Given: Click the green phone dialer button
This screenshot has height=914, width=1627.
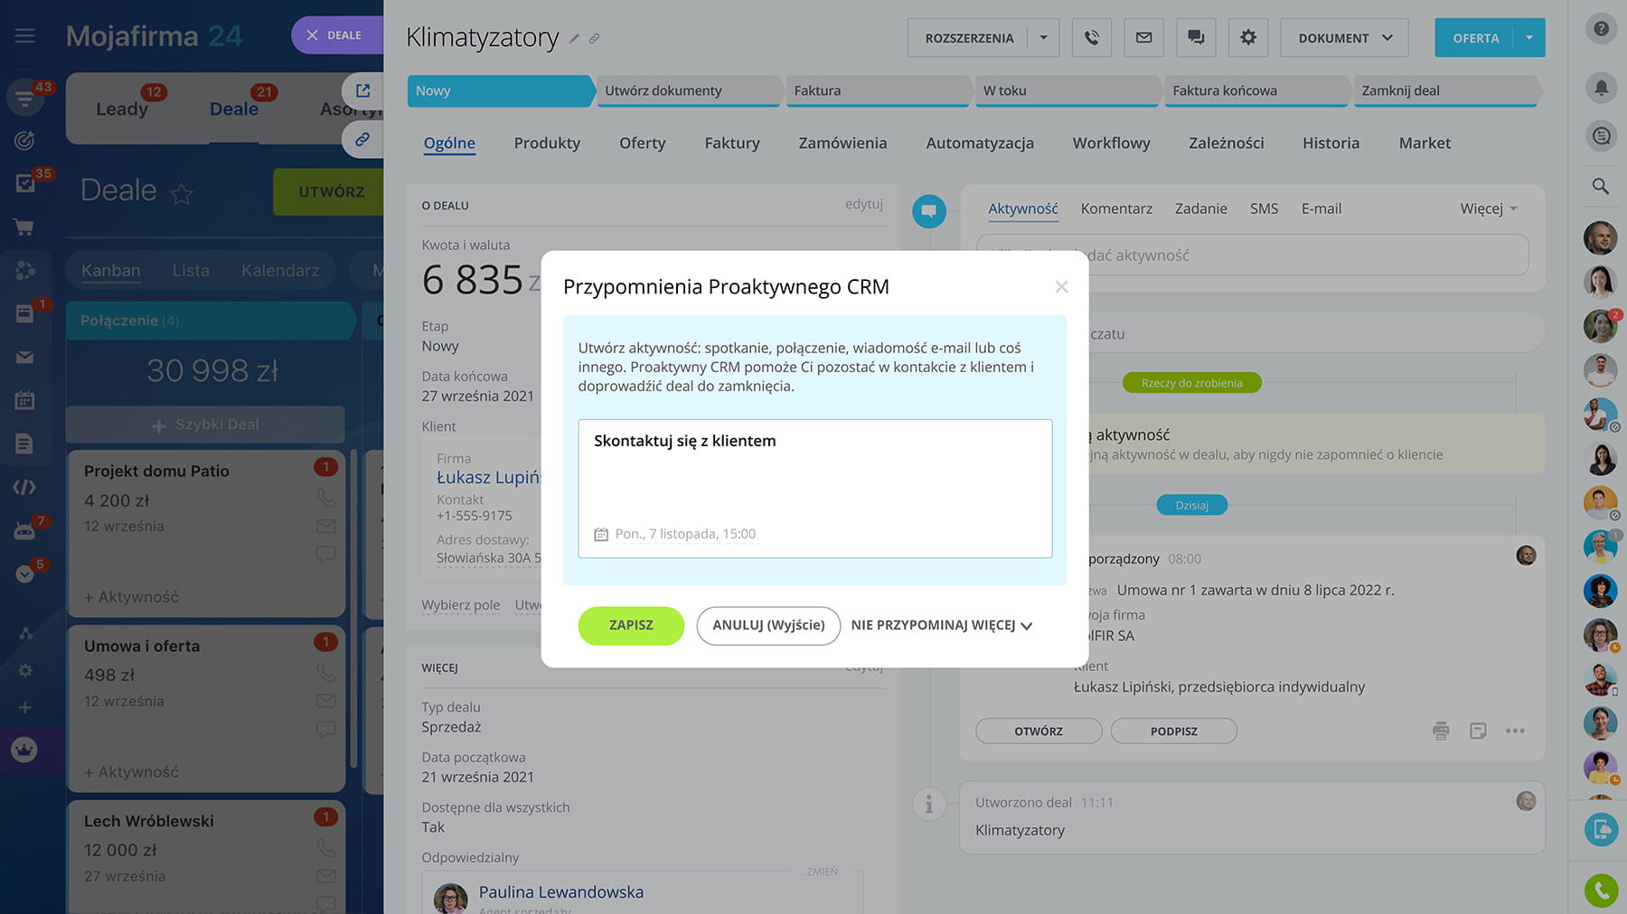Looking at the screenshot, I should (1601, 891).
